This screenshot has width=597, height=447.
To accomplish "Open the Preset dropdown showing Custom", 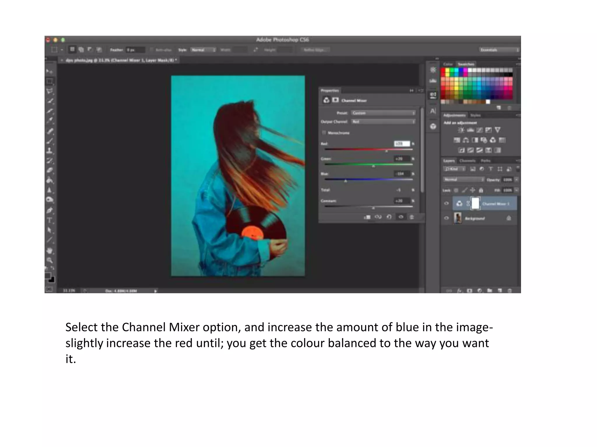I will [383, 113].
